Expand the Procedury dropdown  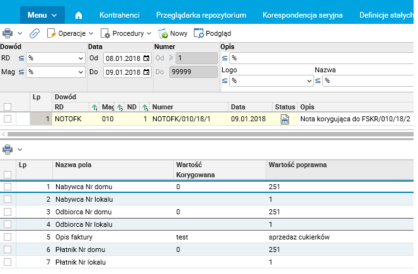126,33
